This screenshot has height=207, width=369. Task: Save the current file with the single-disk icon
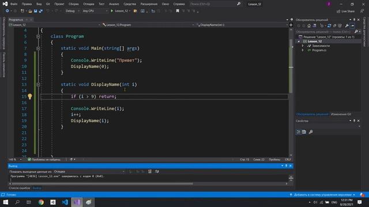(36, 11)
